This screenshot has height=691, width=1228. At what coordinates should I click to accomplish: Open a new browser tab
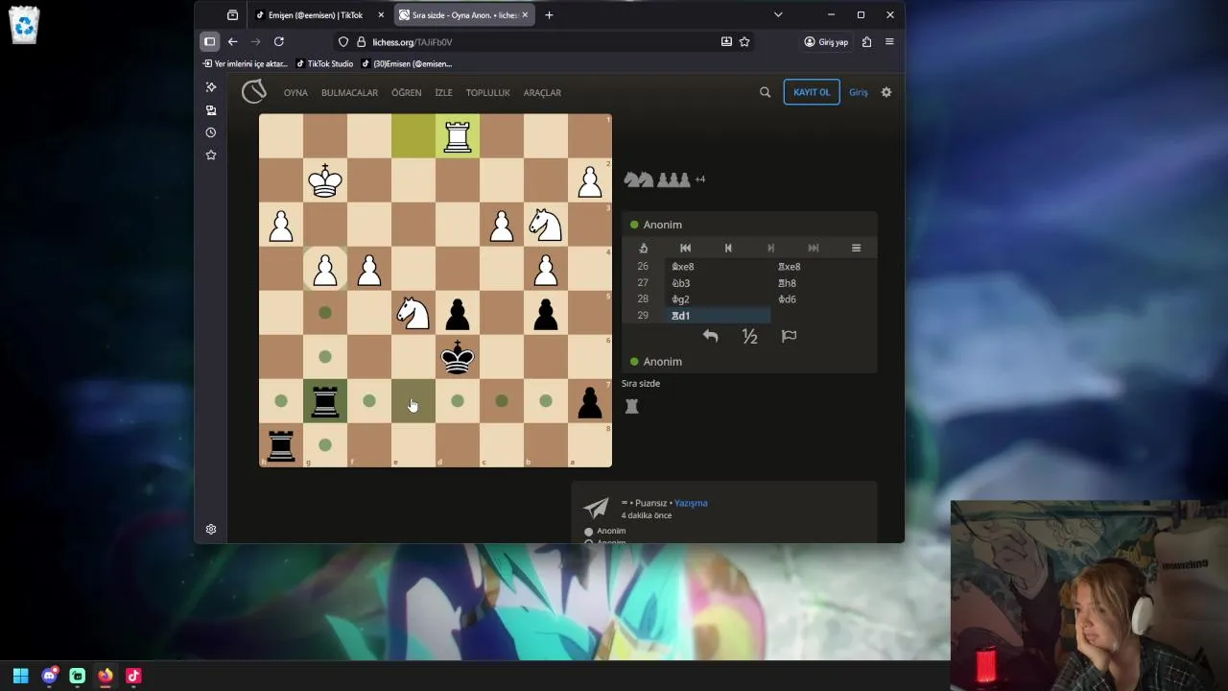point(549,15)
